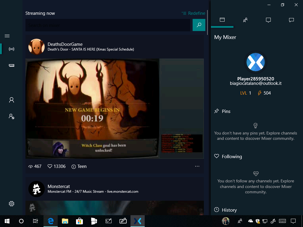Open the touch keyboard tray icon
The width and height of the screenshot is (303, 227).
tap(283, 221)
